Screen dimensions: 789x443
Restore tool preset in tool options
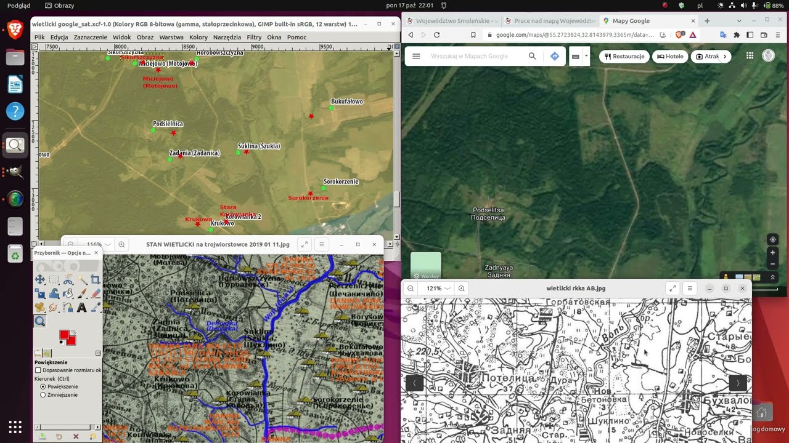59,436
